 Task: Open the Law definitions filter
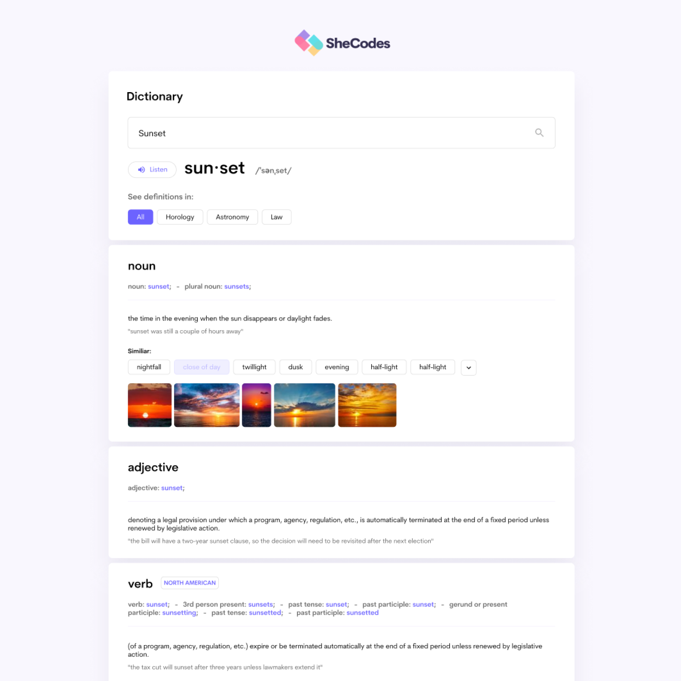coord(276,216)
